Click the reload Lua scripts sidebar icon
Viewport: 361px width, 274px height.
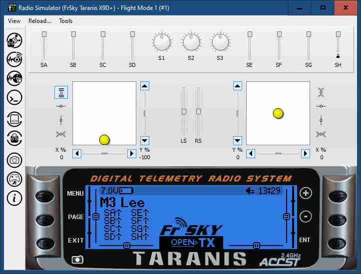14,119
